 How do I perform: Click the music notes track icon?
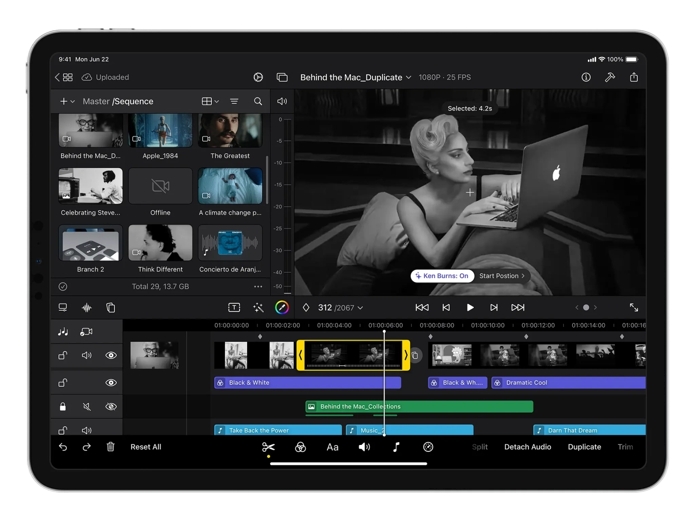pyautogui.click(x=63, y=332)
